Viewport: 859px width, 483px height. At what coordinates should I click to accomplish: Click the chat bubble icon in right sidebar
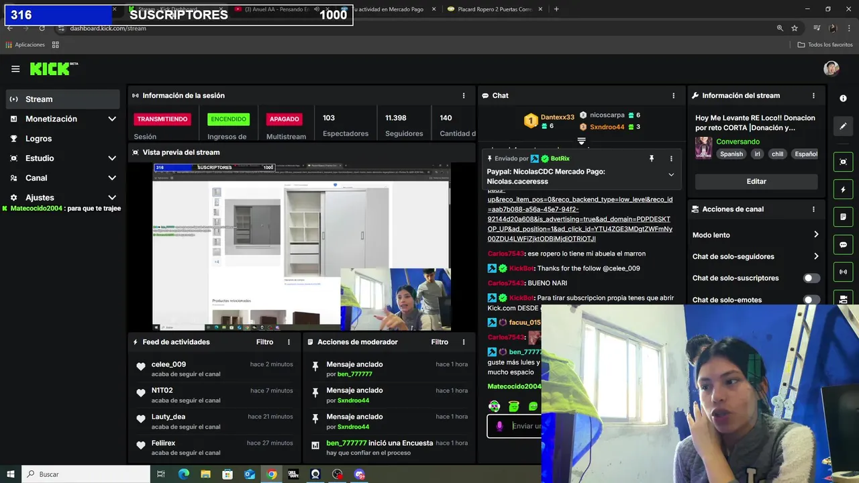pyautogui.click(x=843, y=245)
